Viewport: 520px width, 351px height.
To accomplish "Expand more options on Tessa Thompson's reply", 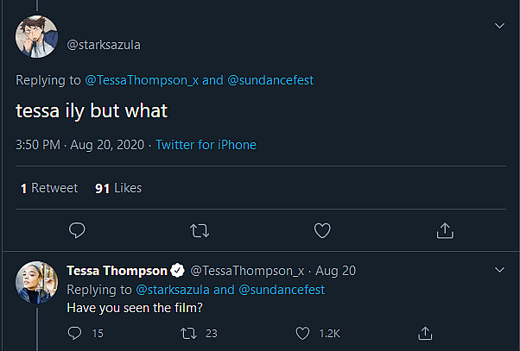I will (x=498, y=270).
